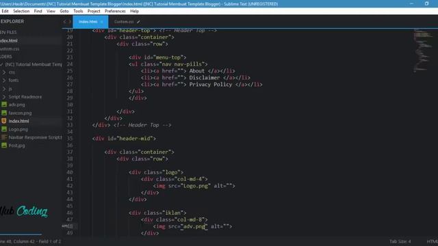The width and height of the screenshot is (438, 246).
Task: Open Post.png from the folder tree
Action: [x=16, y=146]
